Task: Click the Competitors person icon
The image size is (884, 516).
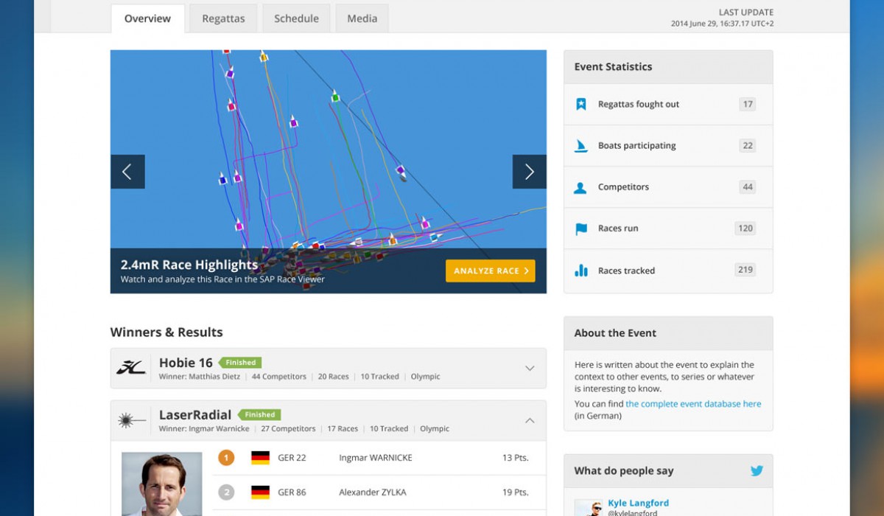Action: click(580, 187)
